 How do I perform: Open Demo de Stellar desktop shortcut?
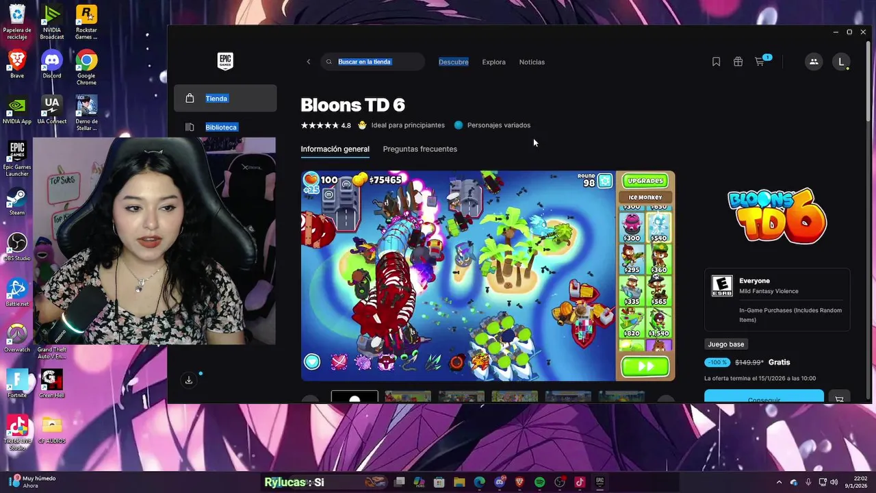[x=86, y=113]
